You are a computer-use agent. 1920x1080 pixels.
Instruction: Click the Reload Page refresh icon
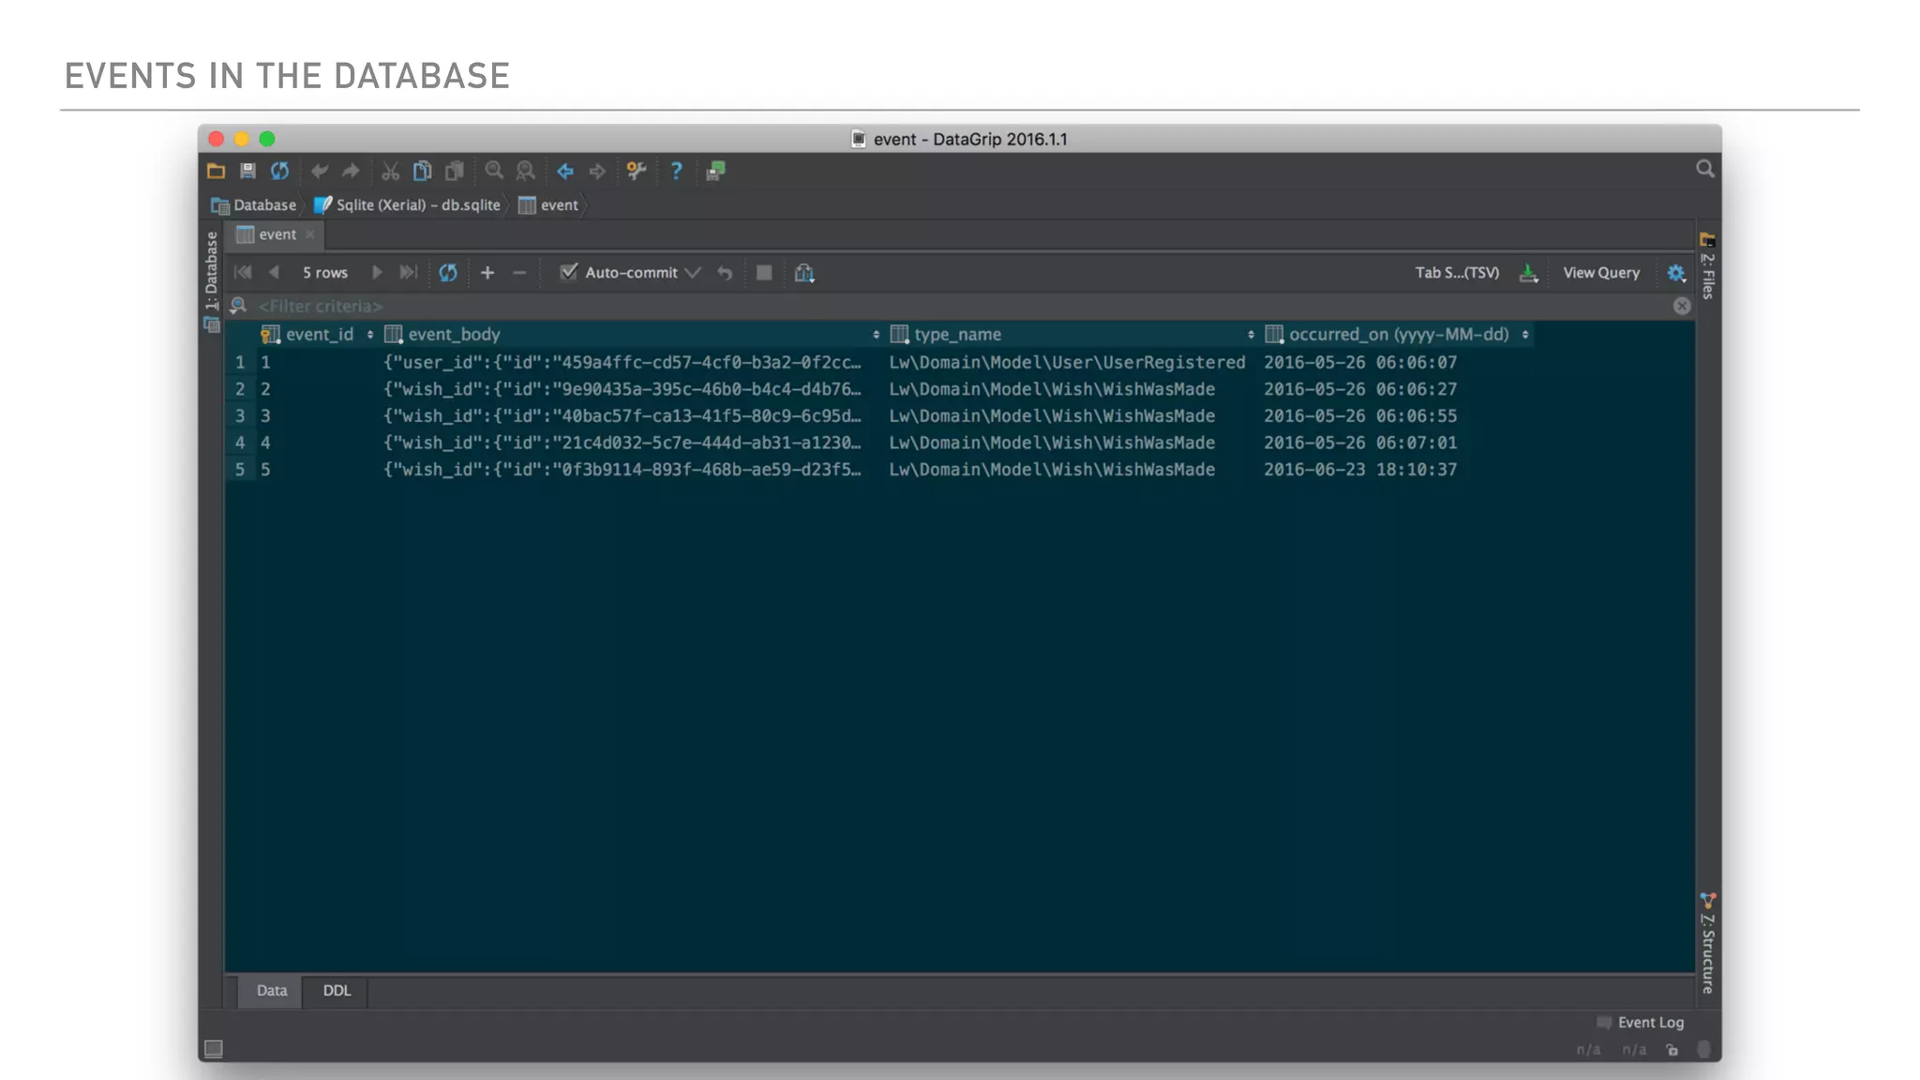pos(448,273)
